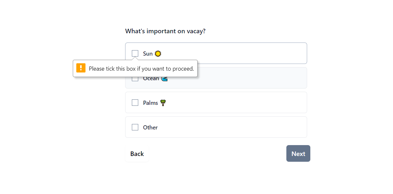The width and height of the screenshot is (393, 194).
Task: Select the palm icon in the third row
Action: point(163,102)
